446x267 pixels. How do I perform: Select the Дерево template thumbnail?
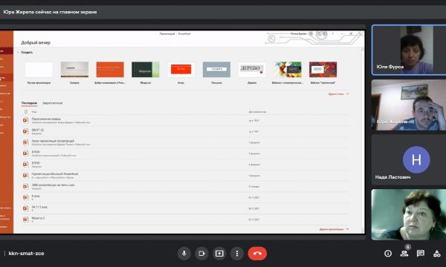click(252, 70)
